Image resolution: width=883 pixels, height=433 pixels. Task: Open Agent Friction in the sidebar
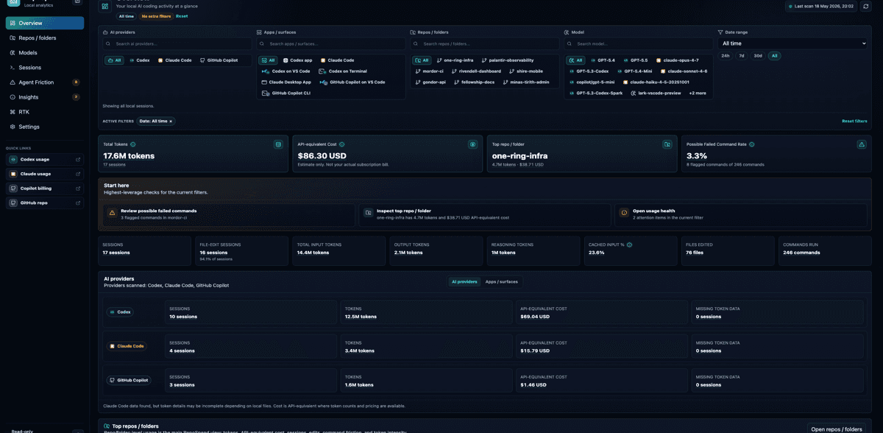[x=45, y=82]
